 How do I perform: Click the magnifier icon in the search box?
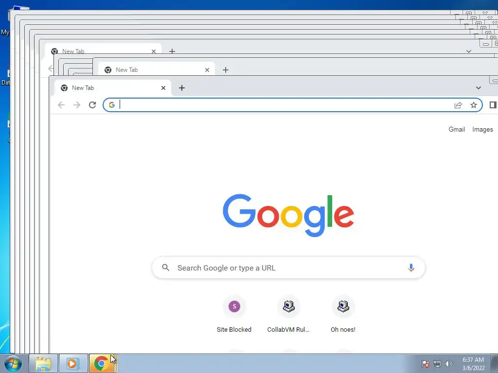click(165, 268)
